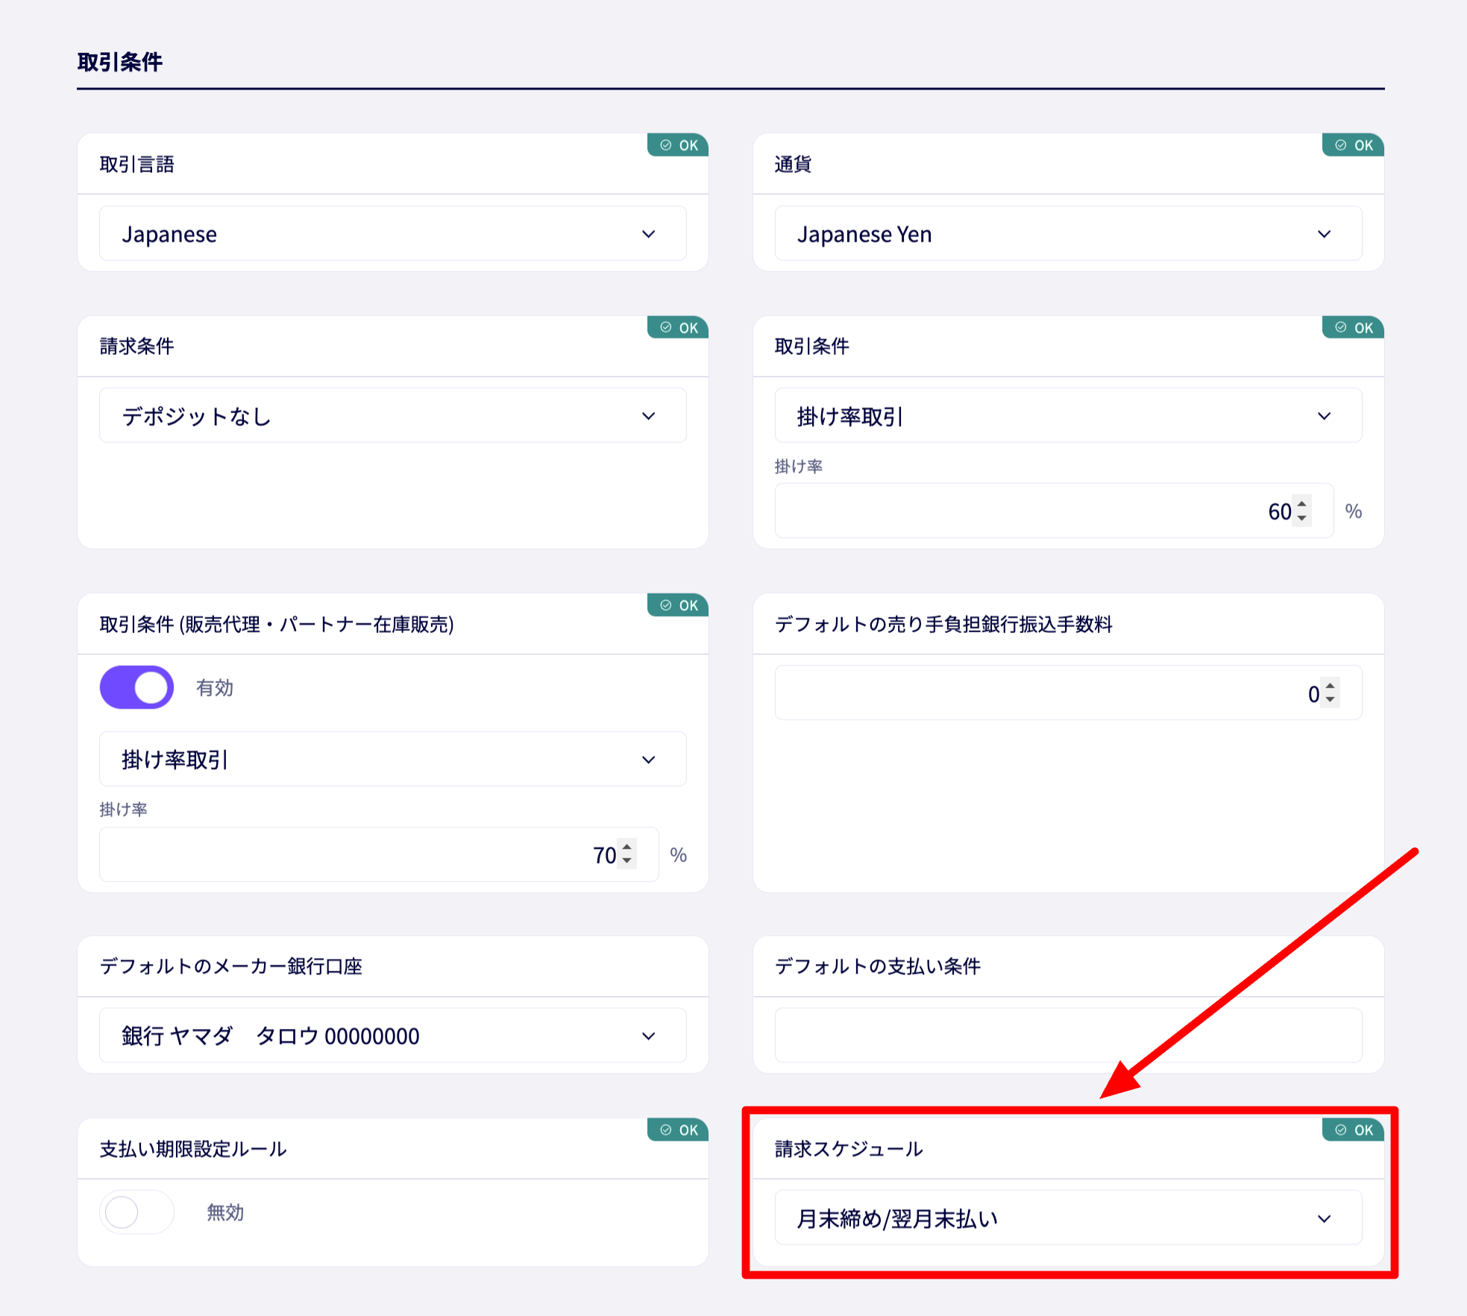Image resolution: width=1467 pixels, height=1316 pixels.
Task: Click the 取引条件 section heading
Action: pyautogui.click(x=119, y=63)
